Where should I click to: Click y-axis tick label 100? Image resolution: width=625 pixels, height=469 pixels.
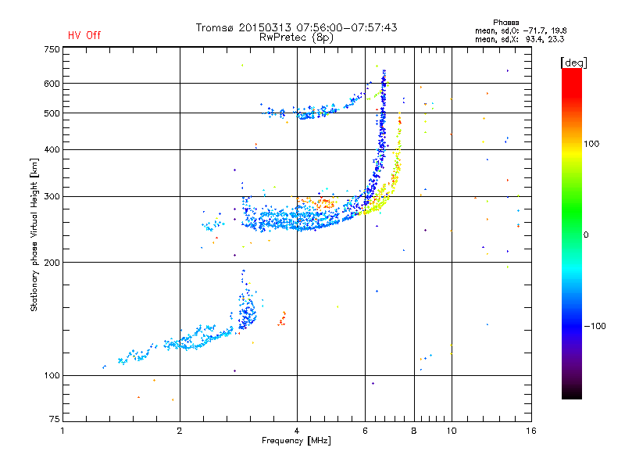[x=52, y=376]
